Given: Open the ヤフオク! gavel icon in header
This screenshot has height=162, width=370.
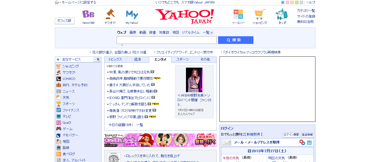Looking at the screenshot, I should click(110, 14).
